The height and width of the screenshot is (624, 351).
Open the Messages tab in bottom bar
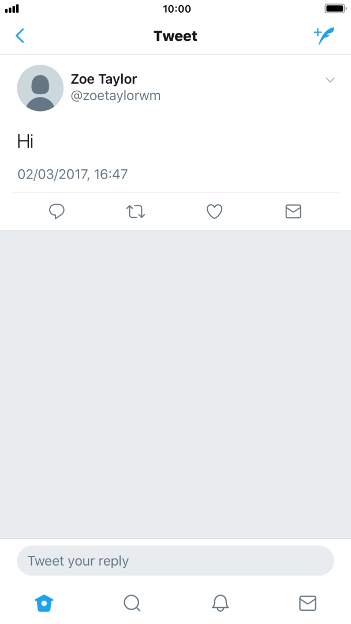(x=308, y=603)
